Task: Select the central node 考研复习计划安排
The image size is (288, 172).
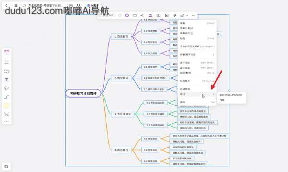Action: pyautogui.click(x=84, y=93)
